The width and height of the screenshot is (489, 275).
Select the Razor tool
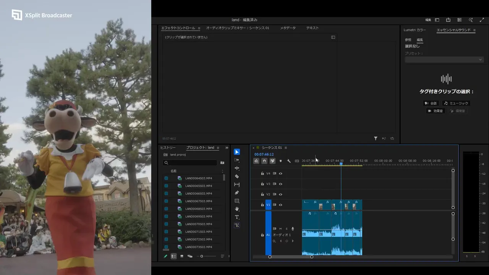coord(237,176)
